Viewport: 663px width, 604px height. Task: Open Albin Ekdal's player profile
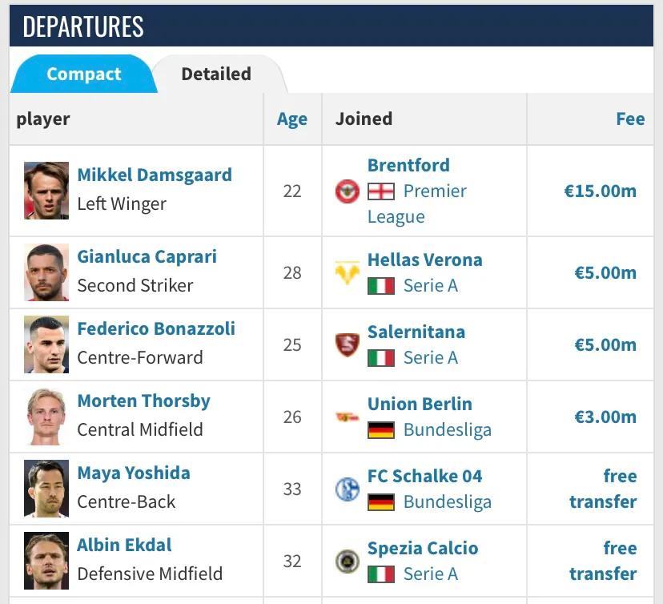(x=124, y=545)
